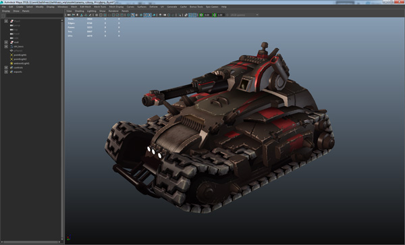Click the skeleton S icon of skel_boss

11,47
